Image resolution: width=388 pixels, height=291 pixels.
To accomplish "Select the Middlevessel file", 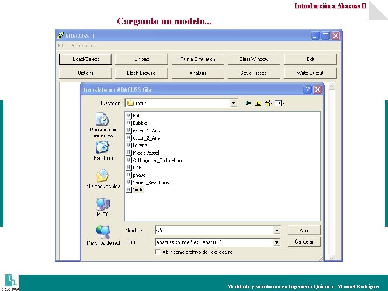I will point(143,153).
